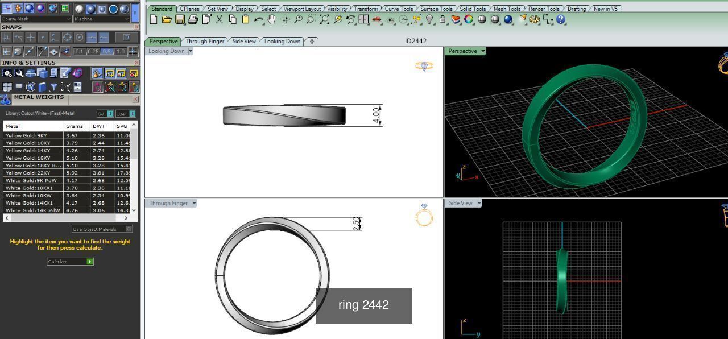Click the Undo arrow icon
This screenshot has height=339, width=728.
click(259, 19)
